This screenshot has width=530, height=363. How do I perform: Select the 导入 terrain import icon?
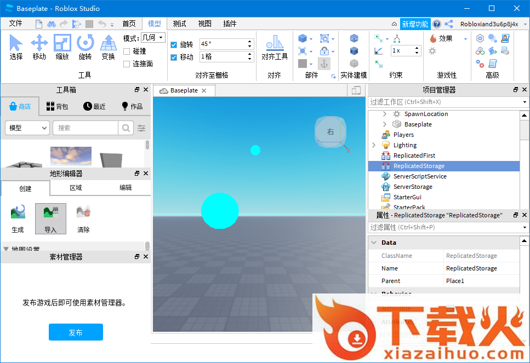(50, 218)
